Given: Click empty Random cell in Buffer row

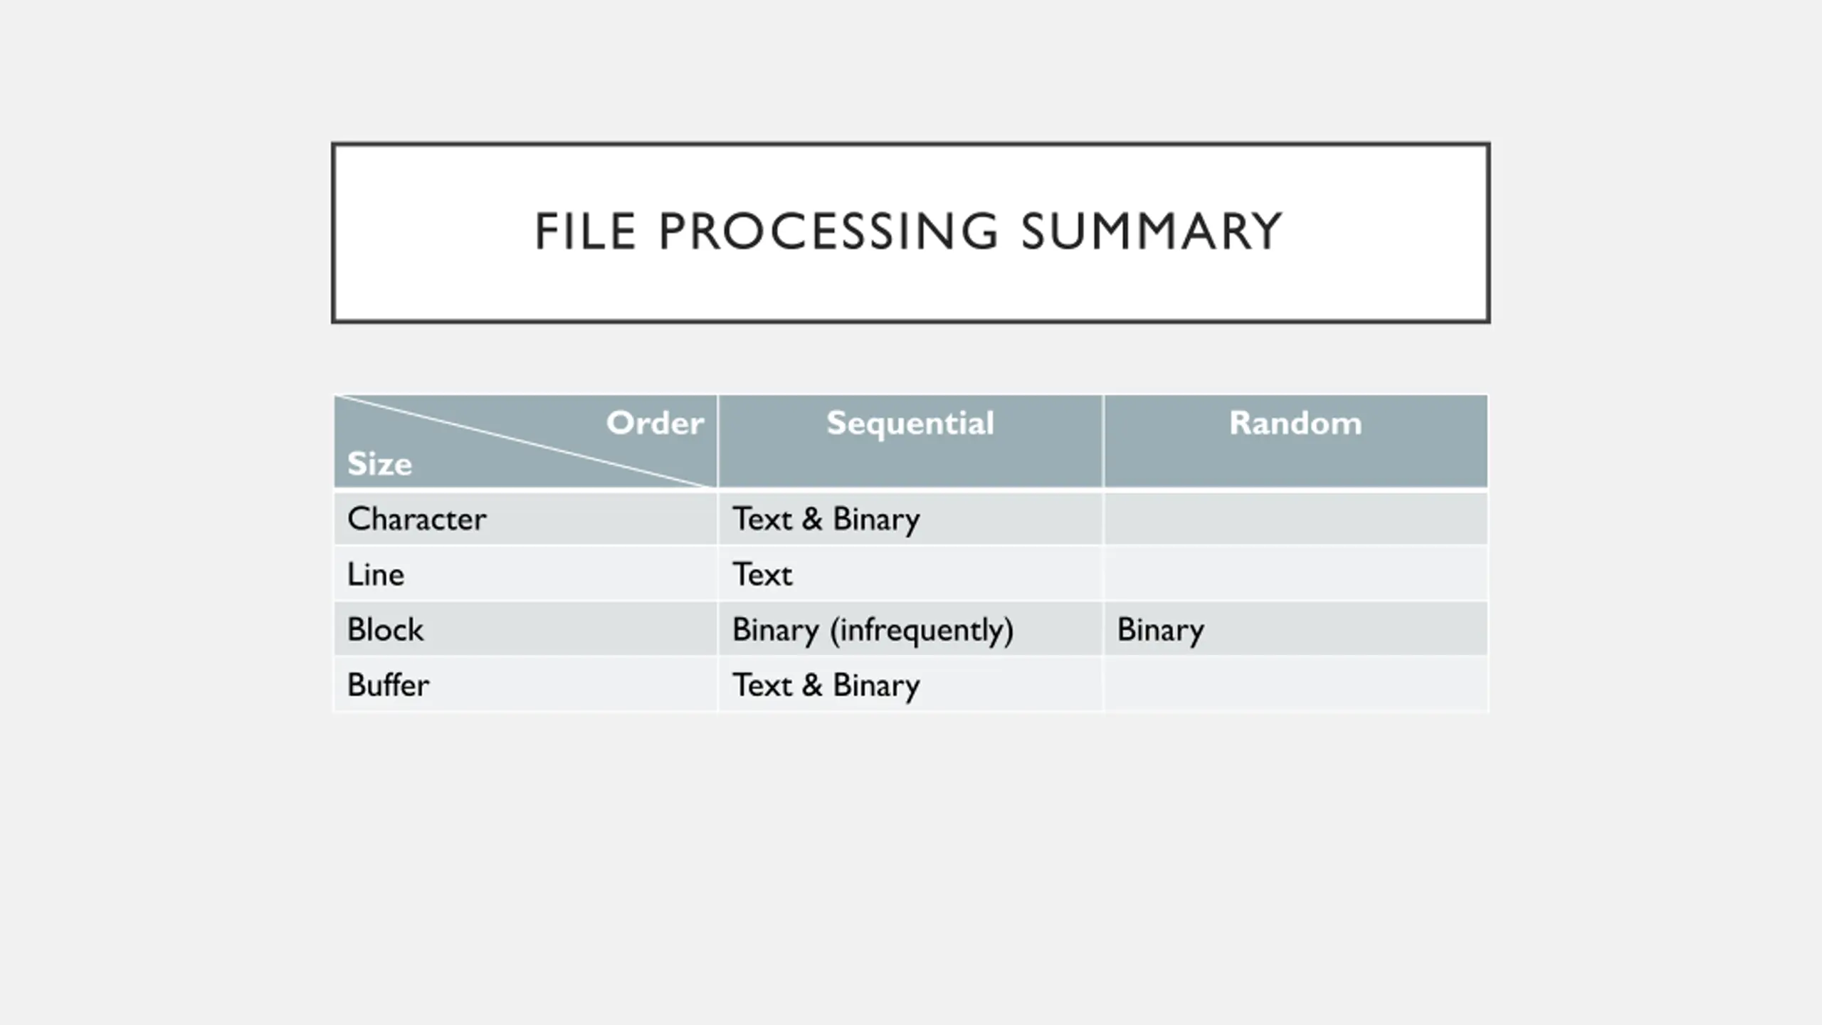Looking at the screenshot, I should coord(1295,685).
